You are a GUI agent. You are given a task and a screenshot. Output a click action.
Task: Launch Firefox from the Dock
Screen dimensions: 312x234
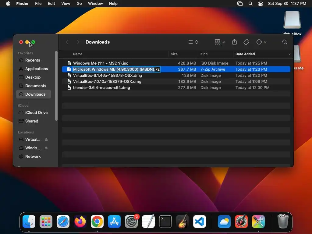80,222
